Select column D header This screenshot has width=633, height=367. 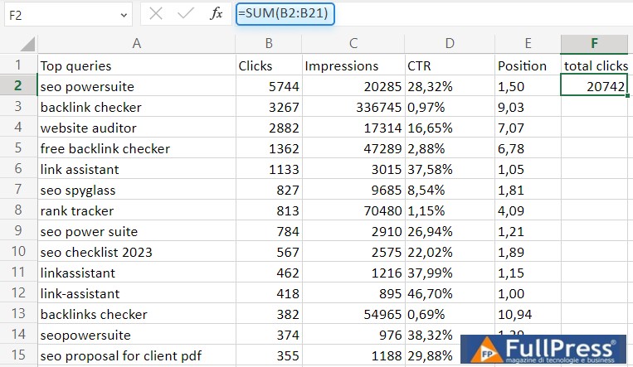[x=449, y=44]
